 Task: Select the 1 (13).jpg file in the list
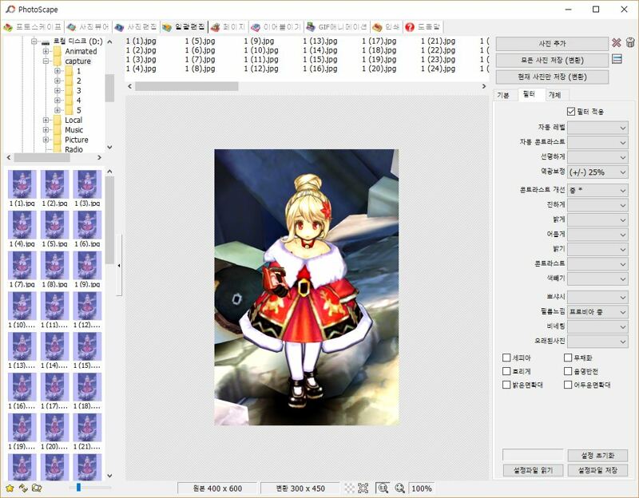pyautogui.click(x=320, y=41)
